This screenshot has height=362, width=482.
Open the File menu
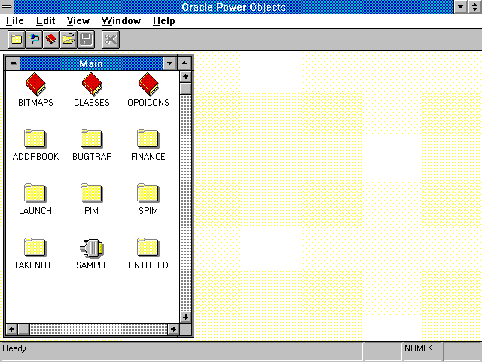[x=14, y=20]
